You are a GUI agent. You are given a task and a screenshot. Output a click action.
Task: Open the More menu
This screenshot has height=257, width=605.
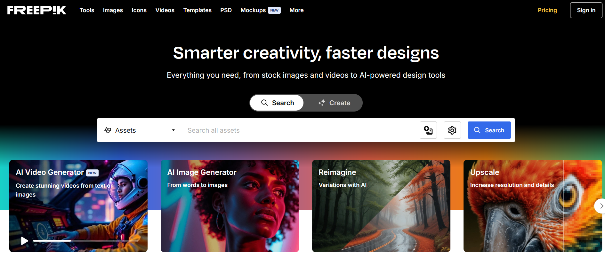296,10
